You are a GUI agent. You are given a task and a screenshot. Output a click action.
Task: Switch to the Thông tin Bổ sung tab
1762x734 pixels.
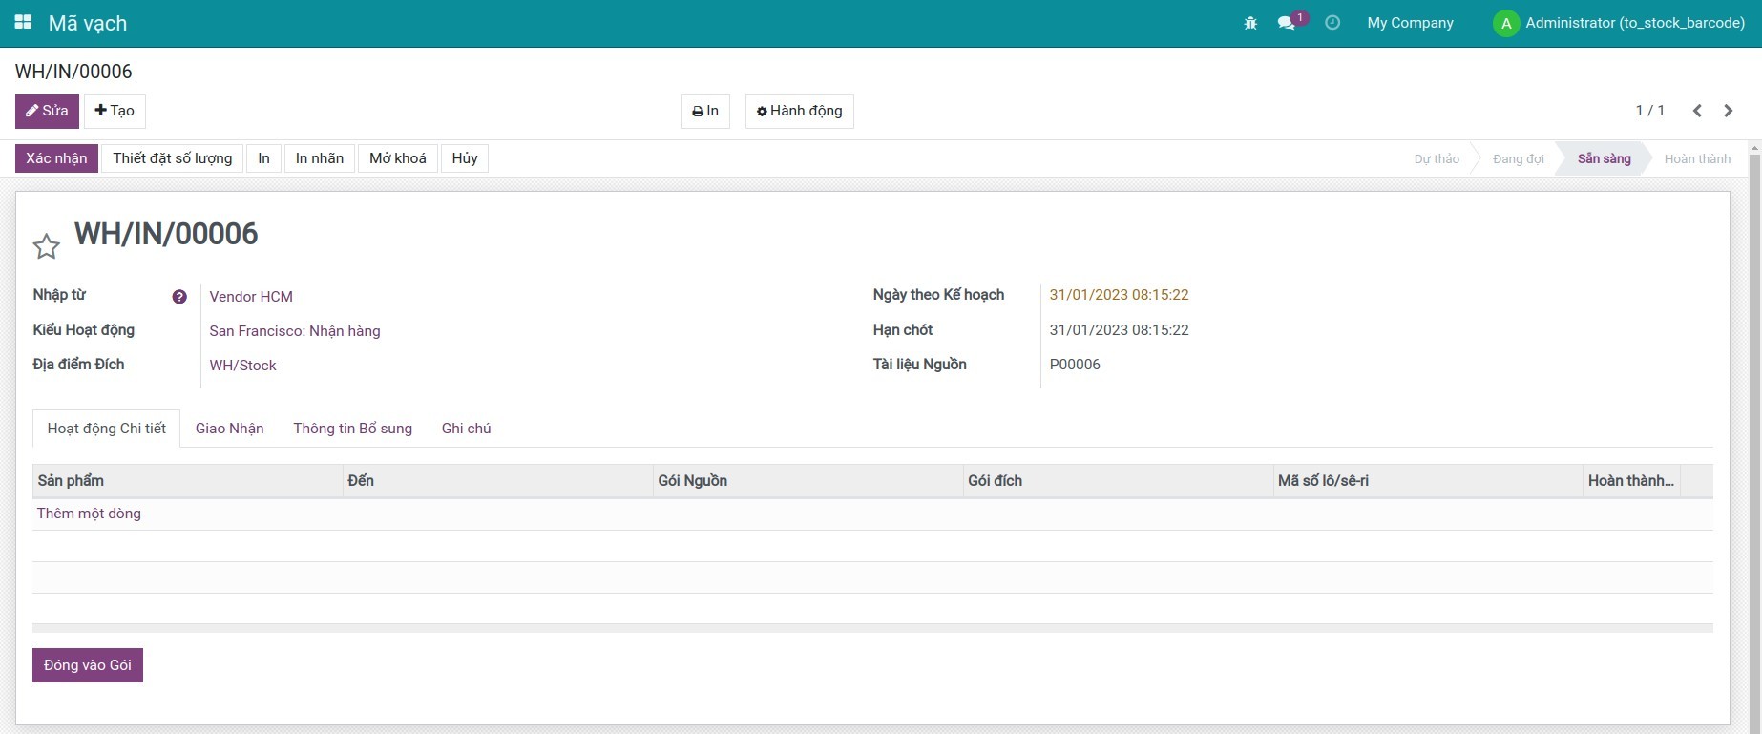point(352,429)
